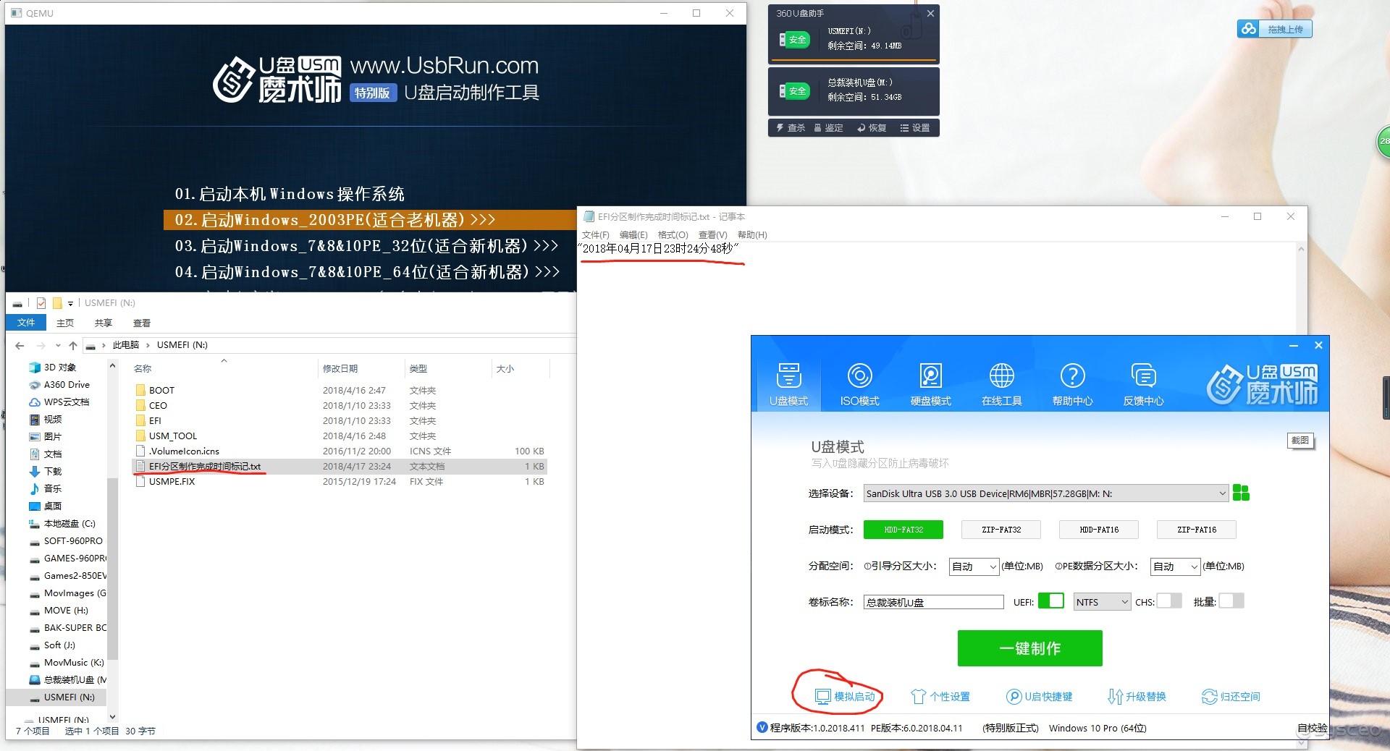Click 鉴定 in 360 U盘助手

tap(829, 128)
